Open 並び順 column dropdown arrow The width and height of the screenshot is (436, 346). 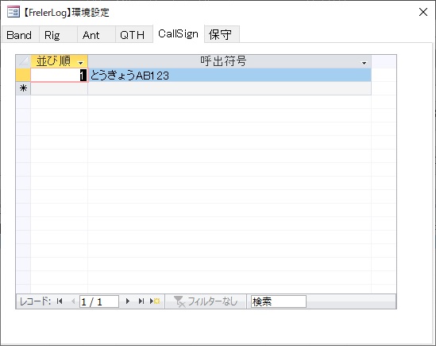[x=81, y=63]
